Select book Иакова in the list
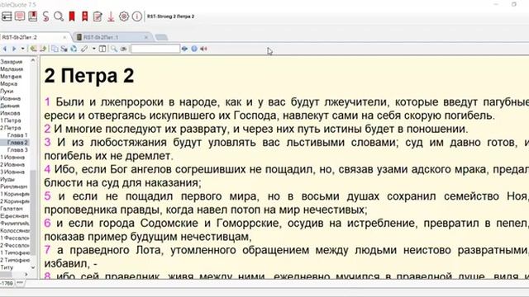The height and width of the screenshot is (297, 529). pyautogui.click(x=10, y=113)
